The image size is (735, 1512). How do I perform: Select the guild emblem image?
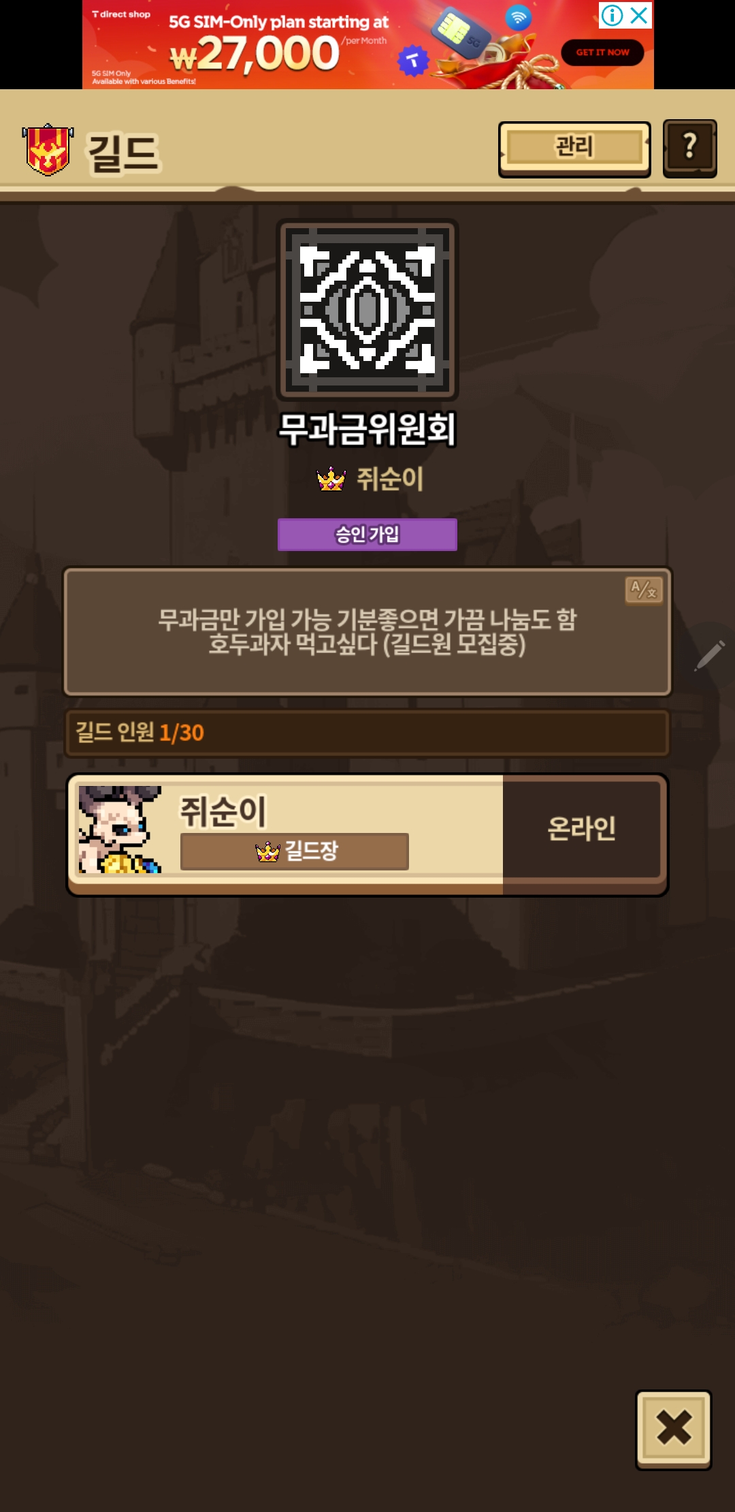367,310
